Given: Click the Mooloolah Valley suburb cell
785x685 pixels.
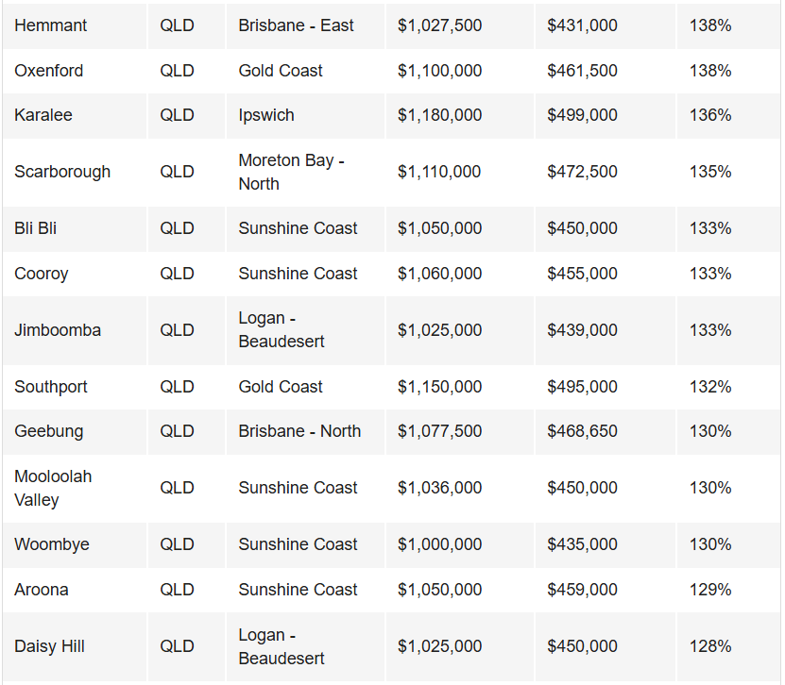Looking at the screenshot, I should [x=53, y=488].
